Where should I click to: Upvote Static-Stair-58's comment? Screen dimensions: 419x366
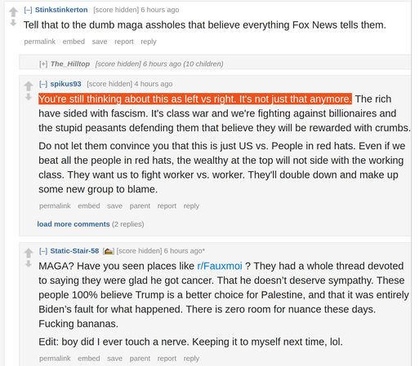29,253
